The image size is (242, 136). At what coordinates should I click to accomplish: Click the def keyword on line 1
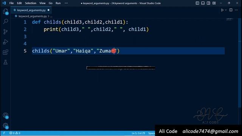coord(36,22)
